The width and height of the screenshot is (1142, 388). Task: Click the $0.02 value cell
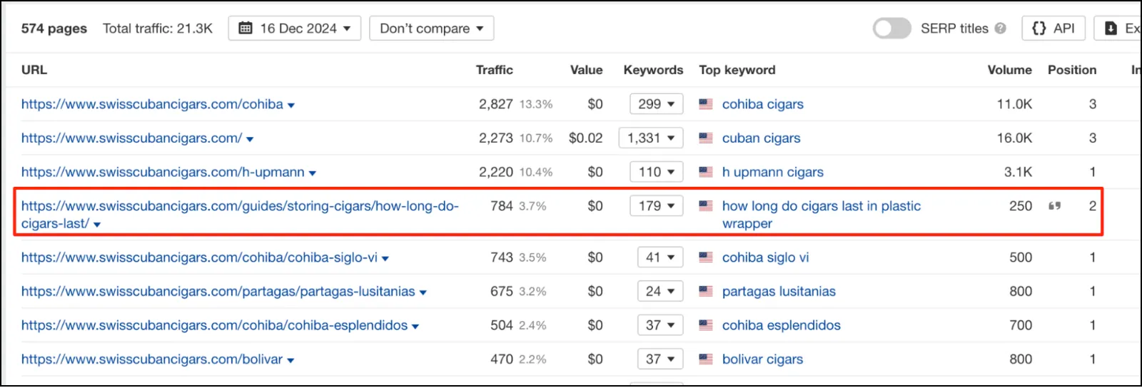coord(585,138)
